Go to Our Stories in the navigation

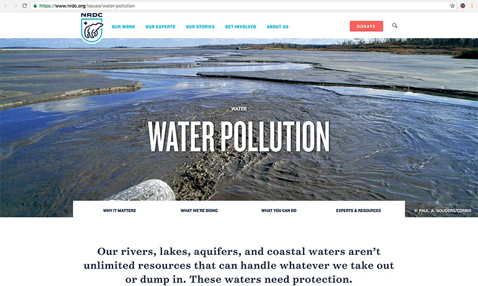(200, 27)
